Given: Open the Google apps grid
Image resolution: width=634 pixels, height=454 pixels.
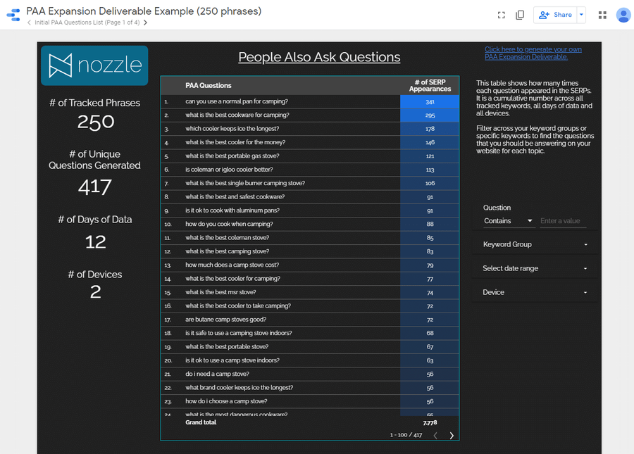Looking at the screenshot, I should coord(602,15).
